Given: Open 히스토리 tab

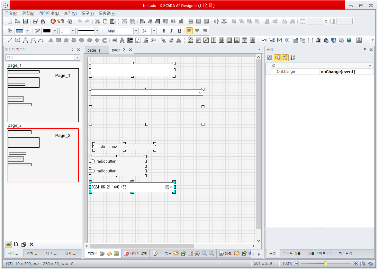Looking at the screenshot, I should click(x=345, y=253).
